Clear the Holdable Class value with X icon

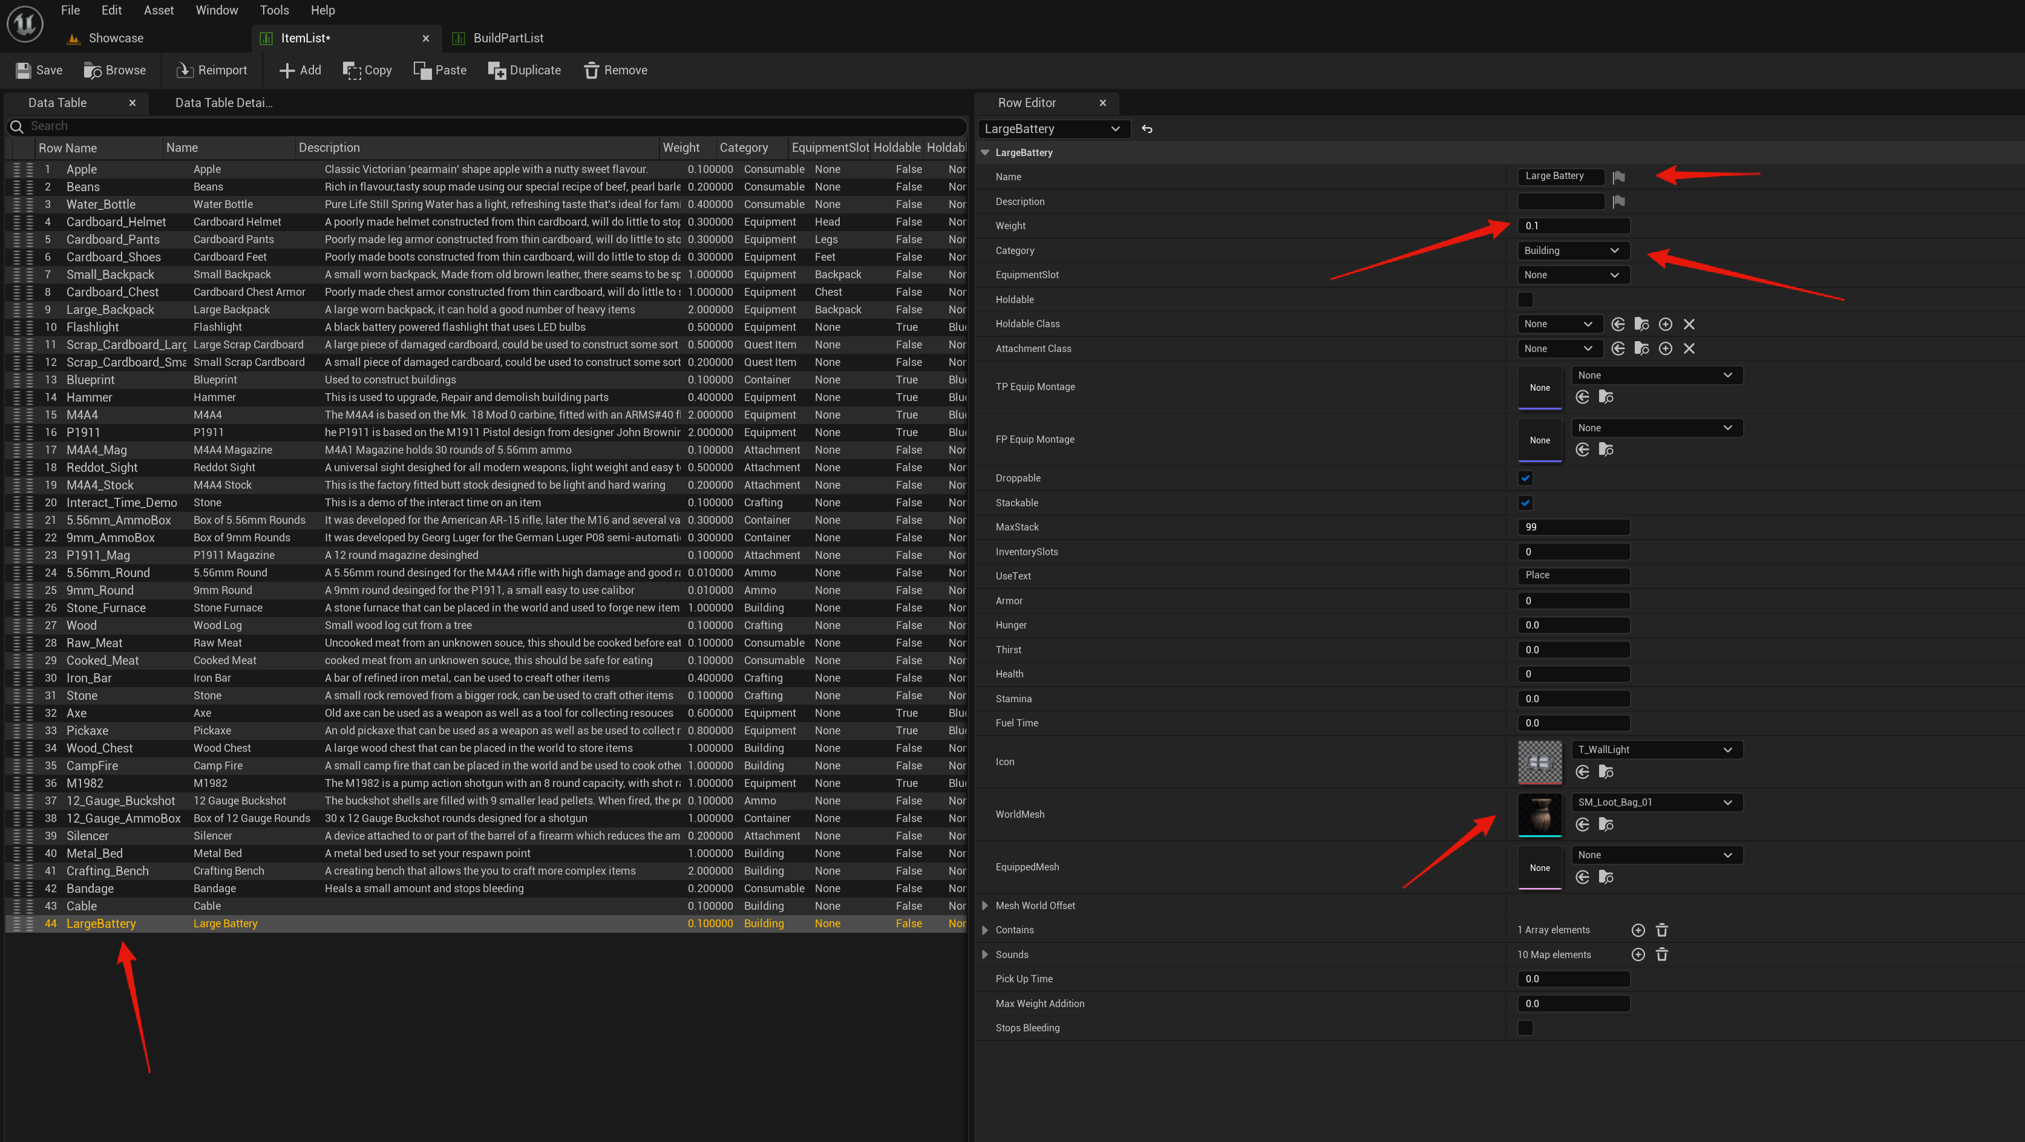click(x=1689, y=324)
